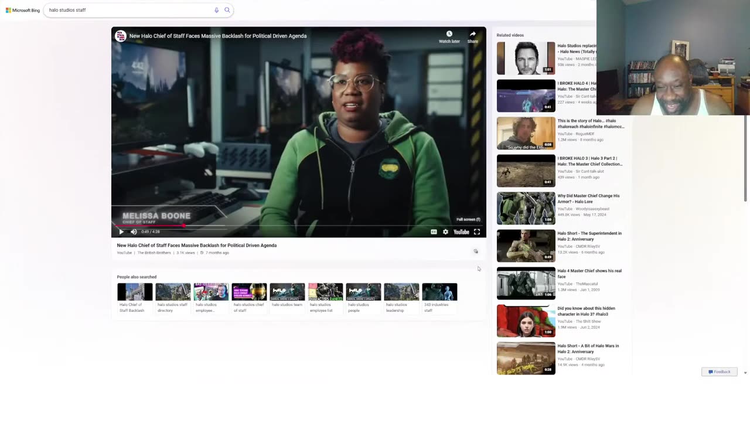The image size is (750, 422).
Task: Select 'halo studios employee list' suggestion
Action: click(325, 298)
